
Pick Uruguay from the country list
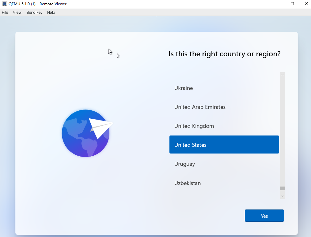click(184, 164)
